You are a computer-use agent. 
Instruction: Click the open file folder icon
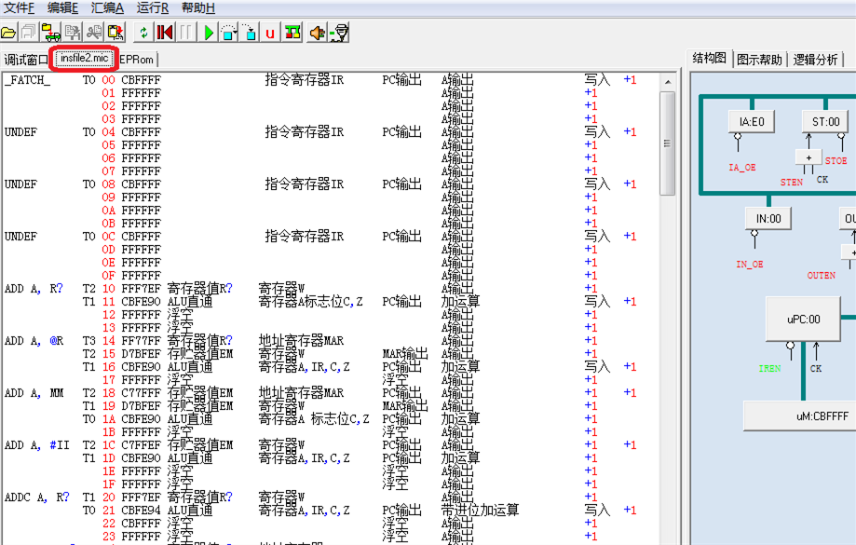coord(8,33)
